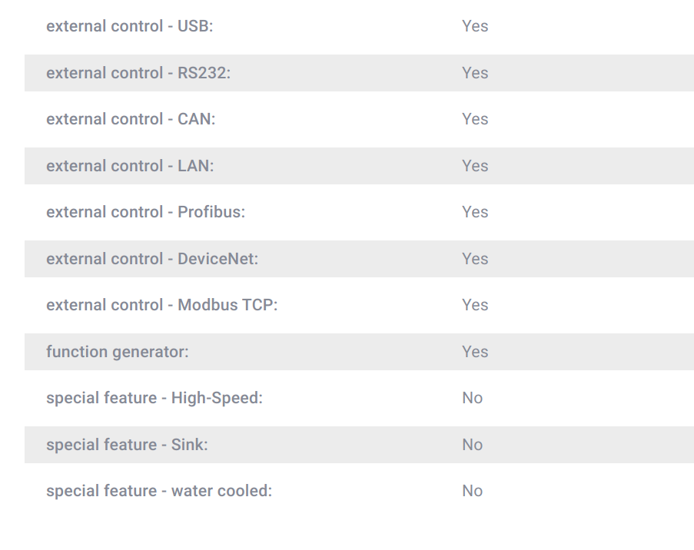Click the 'external control - USB:' label
This screenshot has height=550, width=694.
click(x=130, y=26)
